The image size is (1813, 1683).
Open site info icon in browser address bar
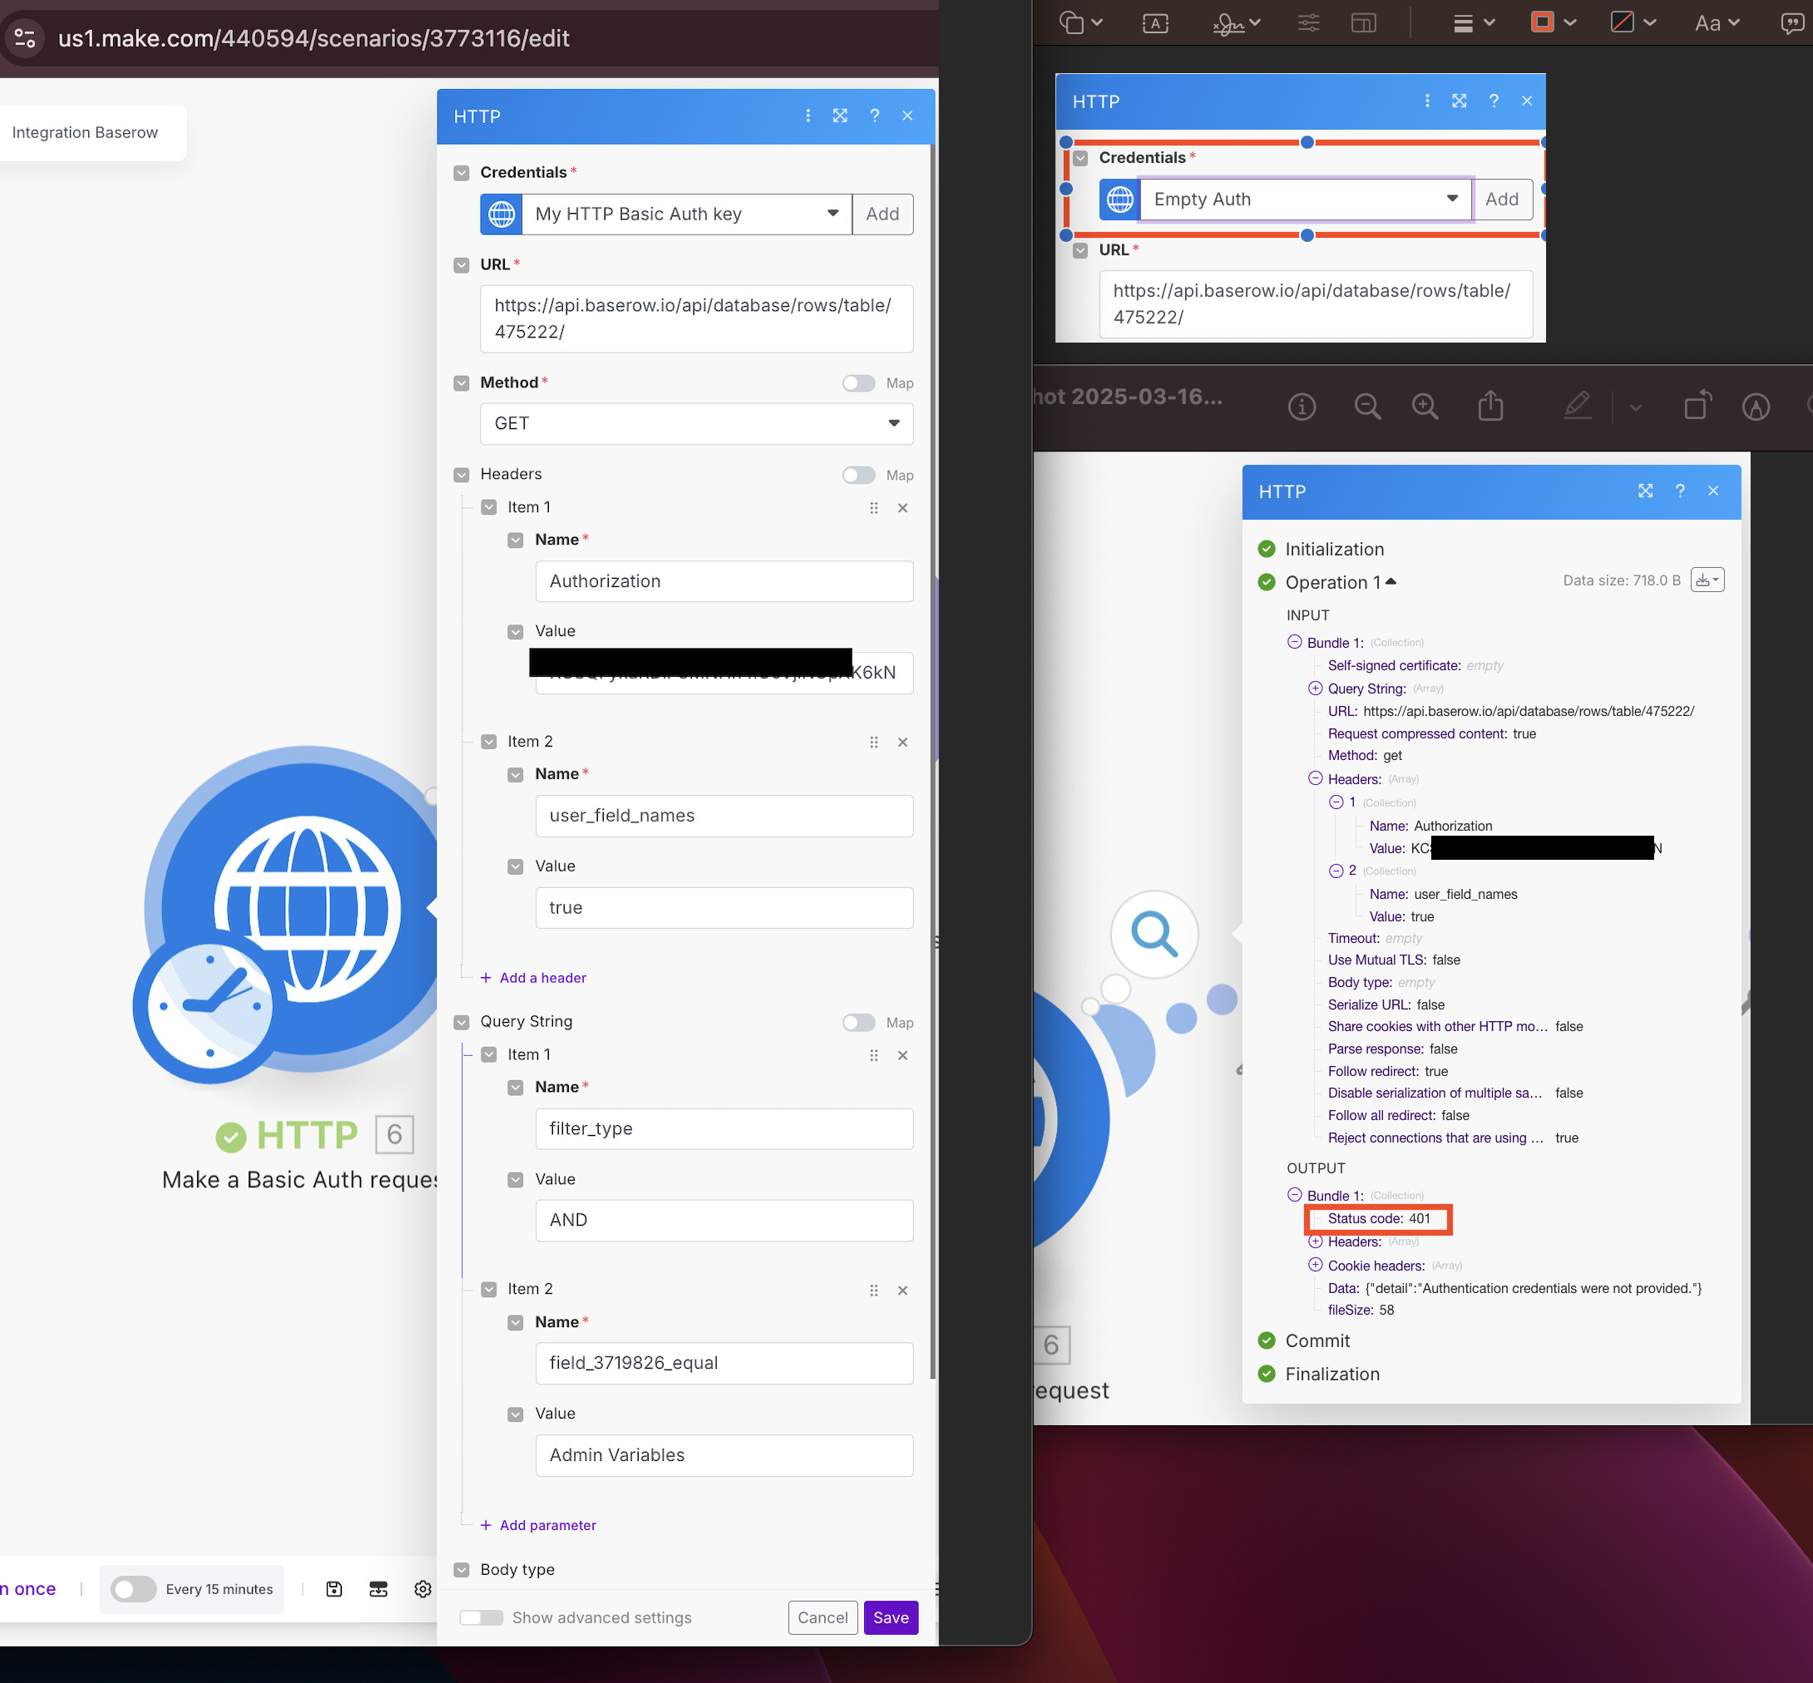pos(26,38)
